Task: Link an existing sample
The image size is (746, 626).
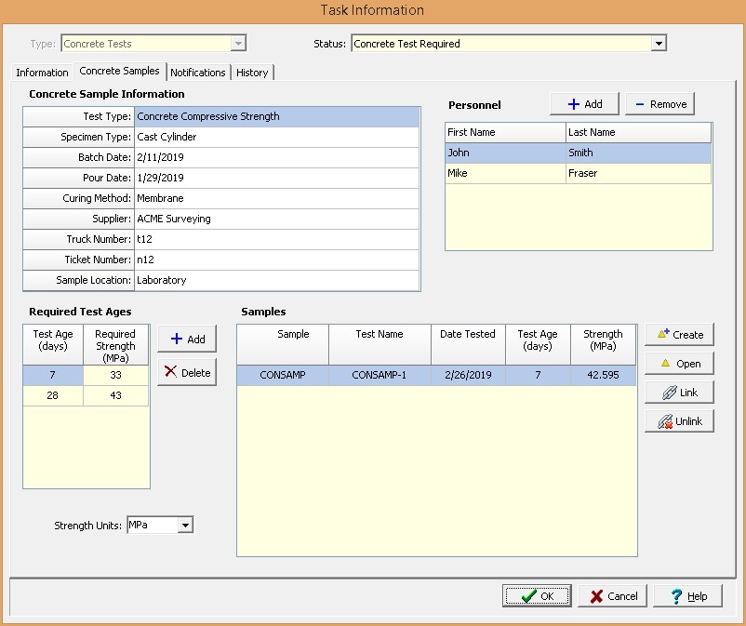Action: 679,393
